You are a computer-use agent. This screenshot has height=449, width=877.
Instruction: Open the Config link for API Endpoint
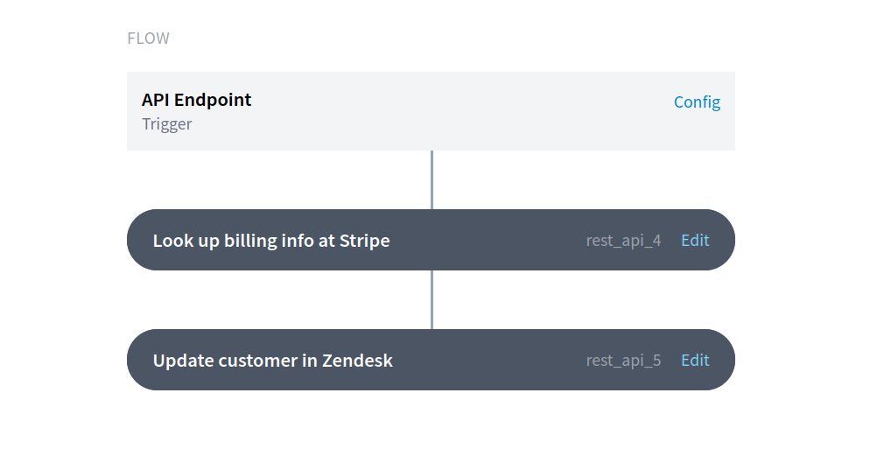tap(697, 102)
